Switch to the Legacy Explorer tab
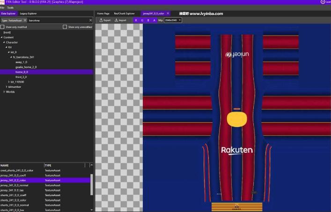Image resolution: width=331 pixels, height=212 pixels. pos(28,14)
